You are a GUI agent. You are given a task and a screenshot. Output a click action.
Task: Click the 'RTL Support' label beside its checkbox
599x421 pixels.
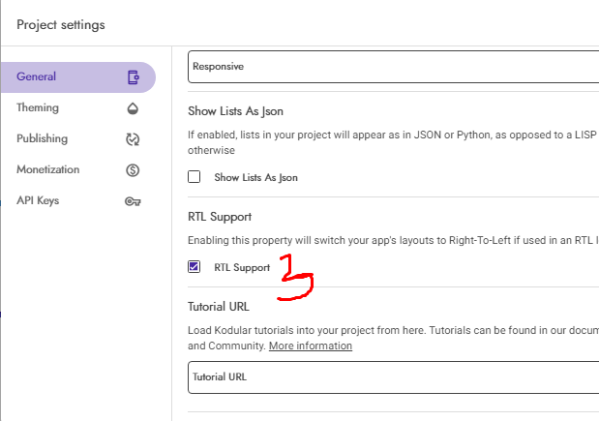[242, 267]
